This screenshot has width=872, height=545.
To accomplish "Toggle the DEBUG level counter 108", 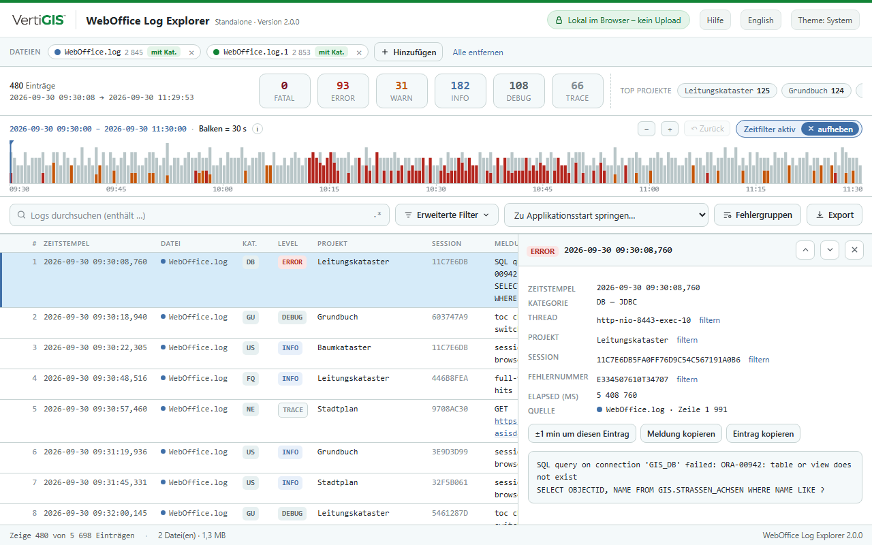I will 518,91.
